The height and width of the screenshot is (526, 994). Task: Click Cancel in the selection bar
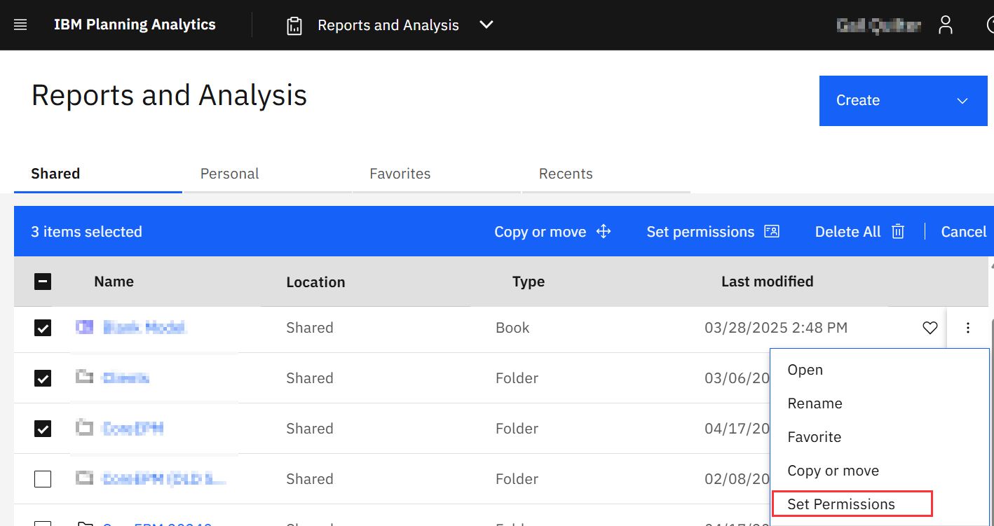[x=963, y=232]
